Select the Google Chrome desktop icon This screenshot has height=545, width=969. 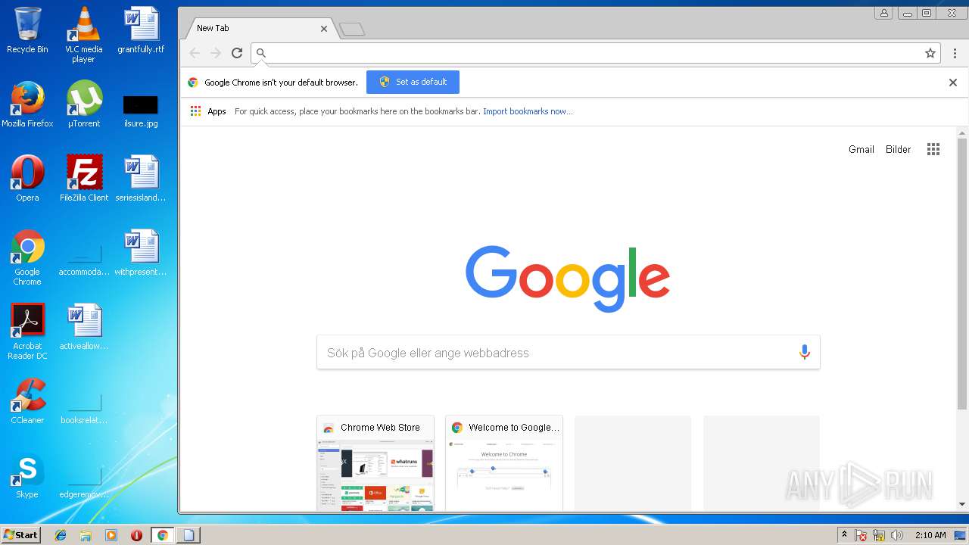pos(27,257)
